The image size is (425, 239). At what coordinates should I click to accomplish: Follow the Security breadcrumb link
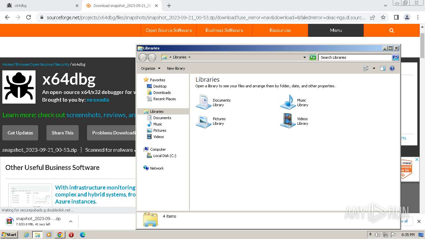tap(62, 64)
